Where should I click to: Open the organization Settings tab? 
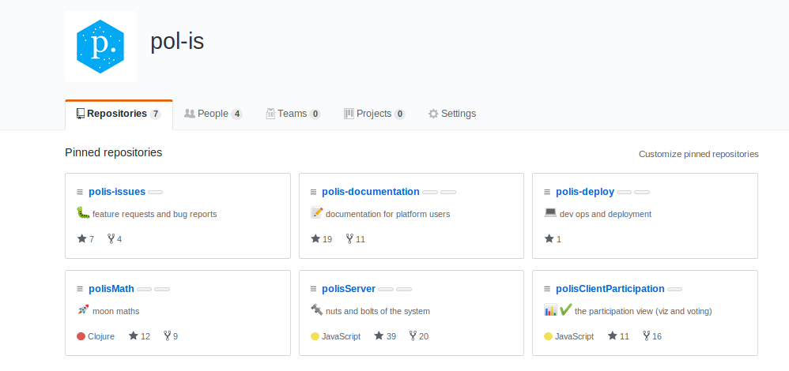pos(452,114)
